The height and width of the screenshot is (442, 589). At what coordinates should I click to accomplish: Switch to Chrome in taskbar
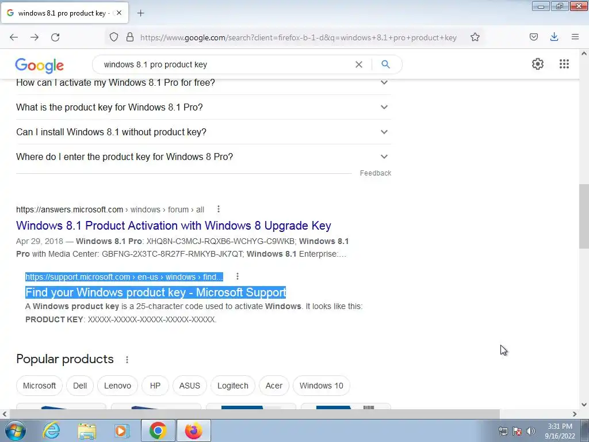click(x=158, y=430)
